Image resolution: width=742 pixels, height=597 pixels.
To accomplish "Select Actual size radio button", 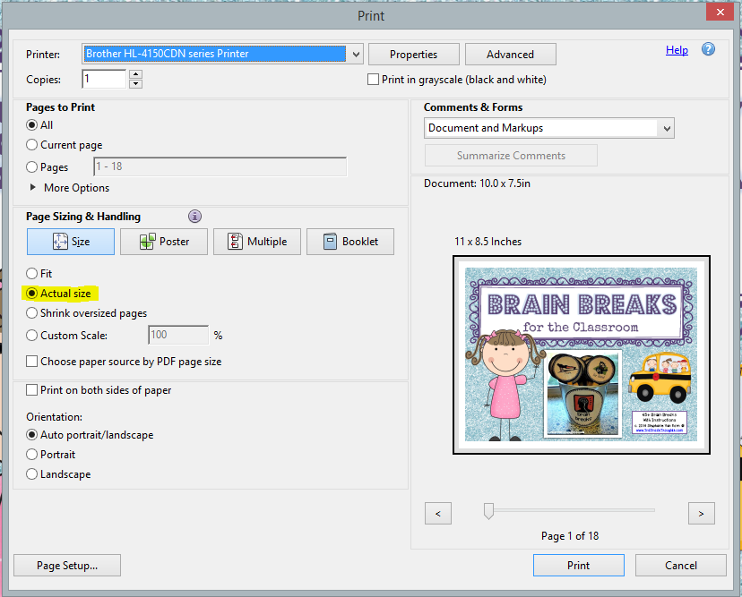I will [31, 294].
